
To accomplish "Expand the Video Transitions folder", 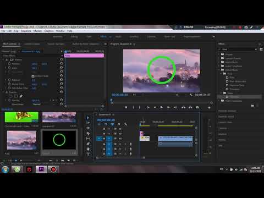I will 219,101.
